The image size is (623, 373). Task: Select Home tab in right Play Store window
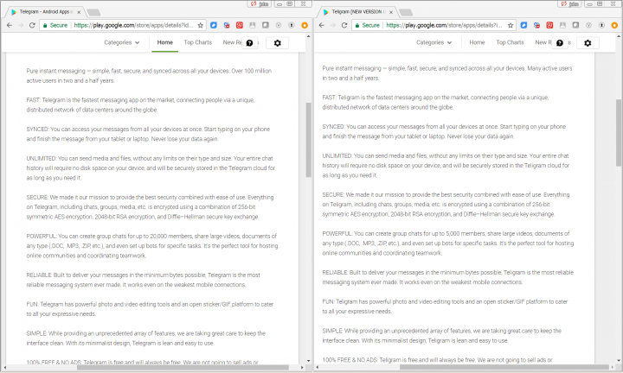477,42
